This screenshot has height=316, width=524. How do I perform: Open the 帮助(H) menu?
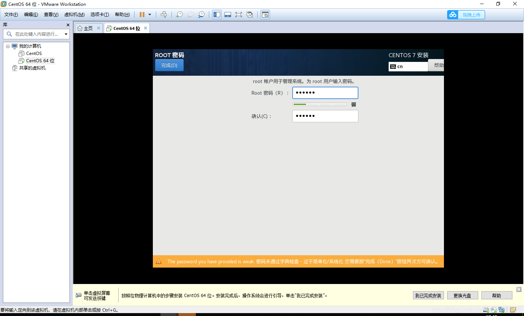click(122, 15)
